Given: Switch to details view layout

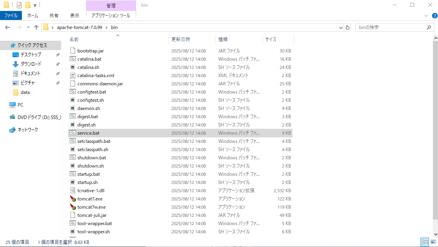Looking at the screenshot, I should tap(425, 242).
